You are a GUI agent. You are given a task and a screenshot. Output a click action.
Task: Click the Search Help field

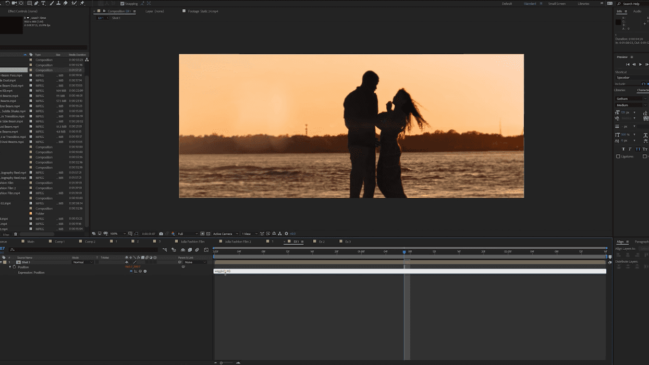coord(631,4)
